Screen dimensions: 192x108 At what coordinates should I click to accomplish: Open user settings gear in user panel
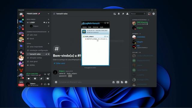point(49,84)
